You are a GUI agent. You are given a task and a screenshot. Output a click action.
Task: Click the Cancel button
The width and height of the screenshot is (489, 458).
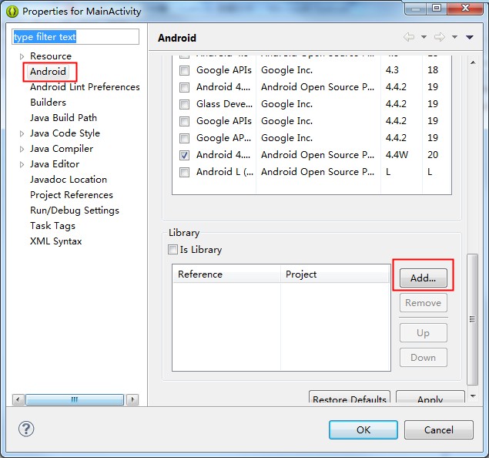pyautogui.click(x=439, y=430)
